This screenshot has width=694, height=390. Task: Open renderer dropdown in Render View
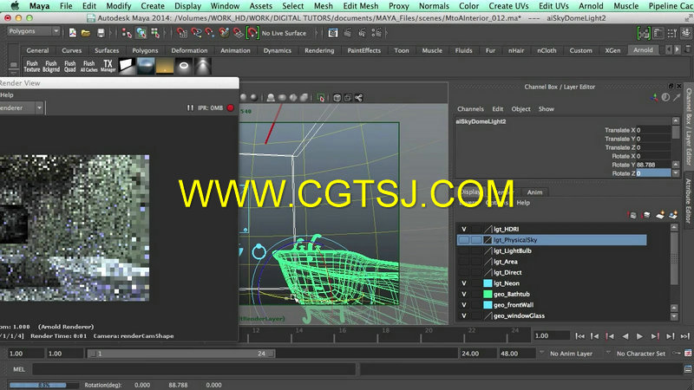click(39, 107)
